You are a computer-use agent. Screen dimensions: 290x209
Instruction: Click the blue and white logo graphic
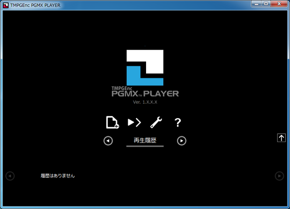145,67
